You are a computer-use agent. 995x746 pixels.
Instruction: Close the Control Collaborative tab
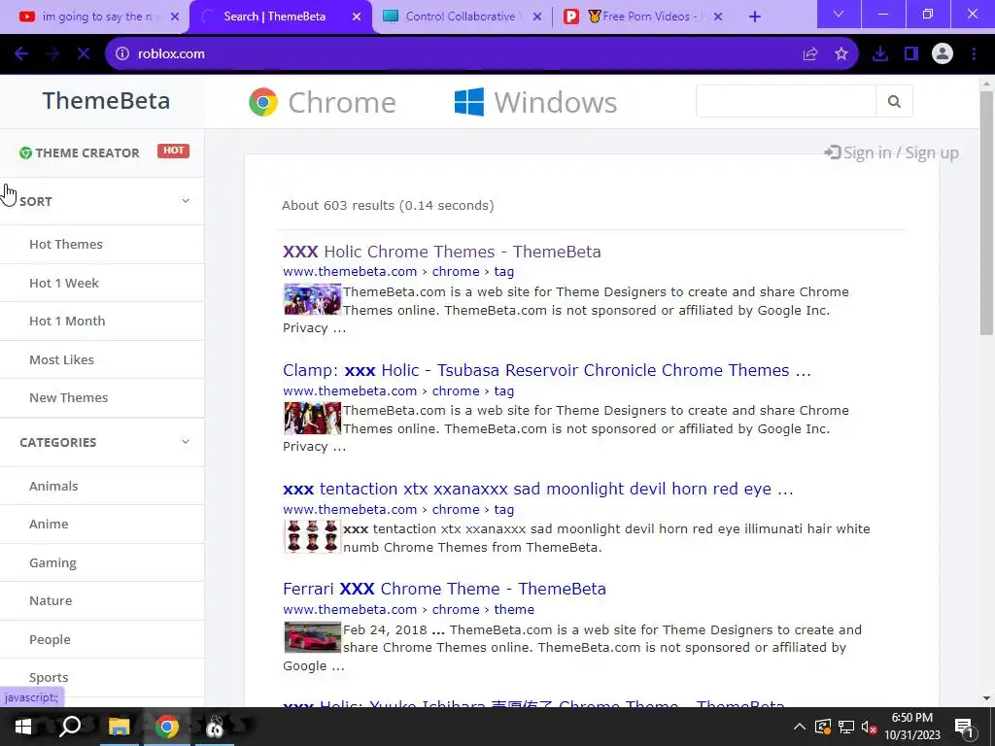coord(537,17)
